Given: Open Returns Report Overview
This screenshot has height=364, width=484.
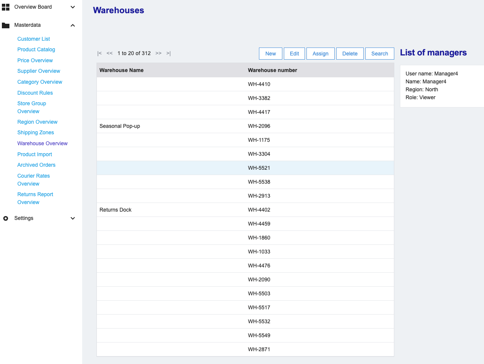Looking at the screenshot, I should pos(35,198).
